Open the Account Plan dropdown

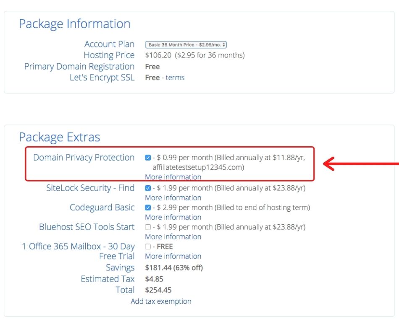coord(186,45)
